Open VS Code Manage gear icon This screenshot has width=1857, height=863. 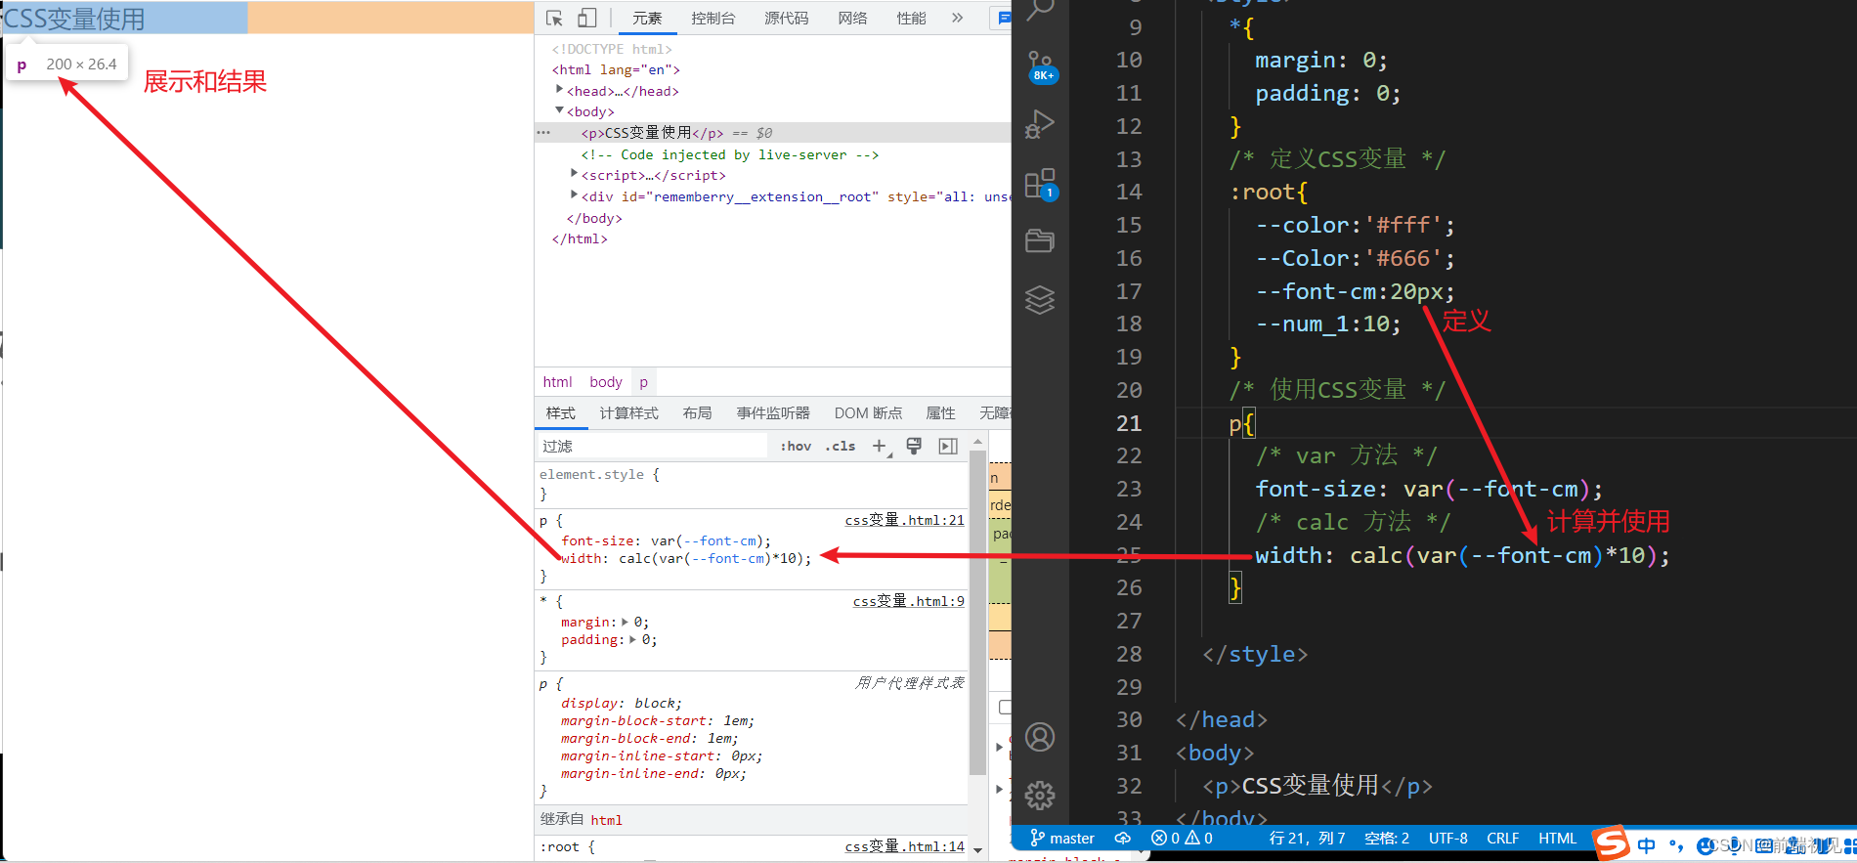tap(1040, 796)
